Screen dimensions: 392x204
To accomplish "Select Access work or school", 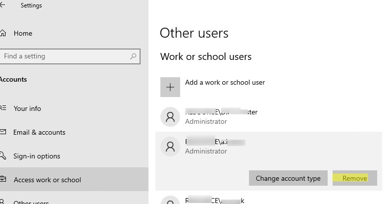I will [74, 180].
